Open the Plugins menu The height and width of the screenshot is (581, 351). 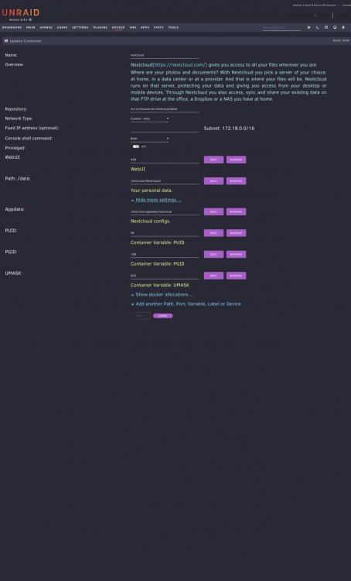100,27
